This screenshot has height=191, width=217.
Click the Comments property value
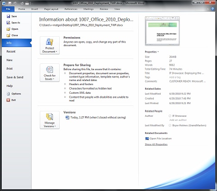188,81
